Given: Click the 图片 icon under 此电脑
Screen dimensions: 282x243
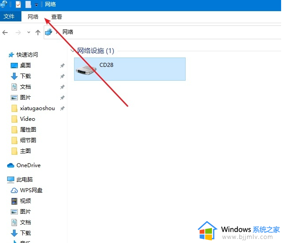Looking at the screenshot, I should tap(14, 212).
